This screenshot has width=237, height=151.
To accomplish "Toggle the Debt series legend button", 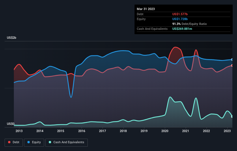I will tap(14, 142).
